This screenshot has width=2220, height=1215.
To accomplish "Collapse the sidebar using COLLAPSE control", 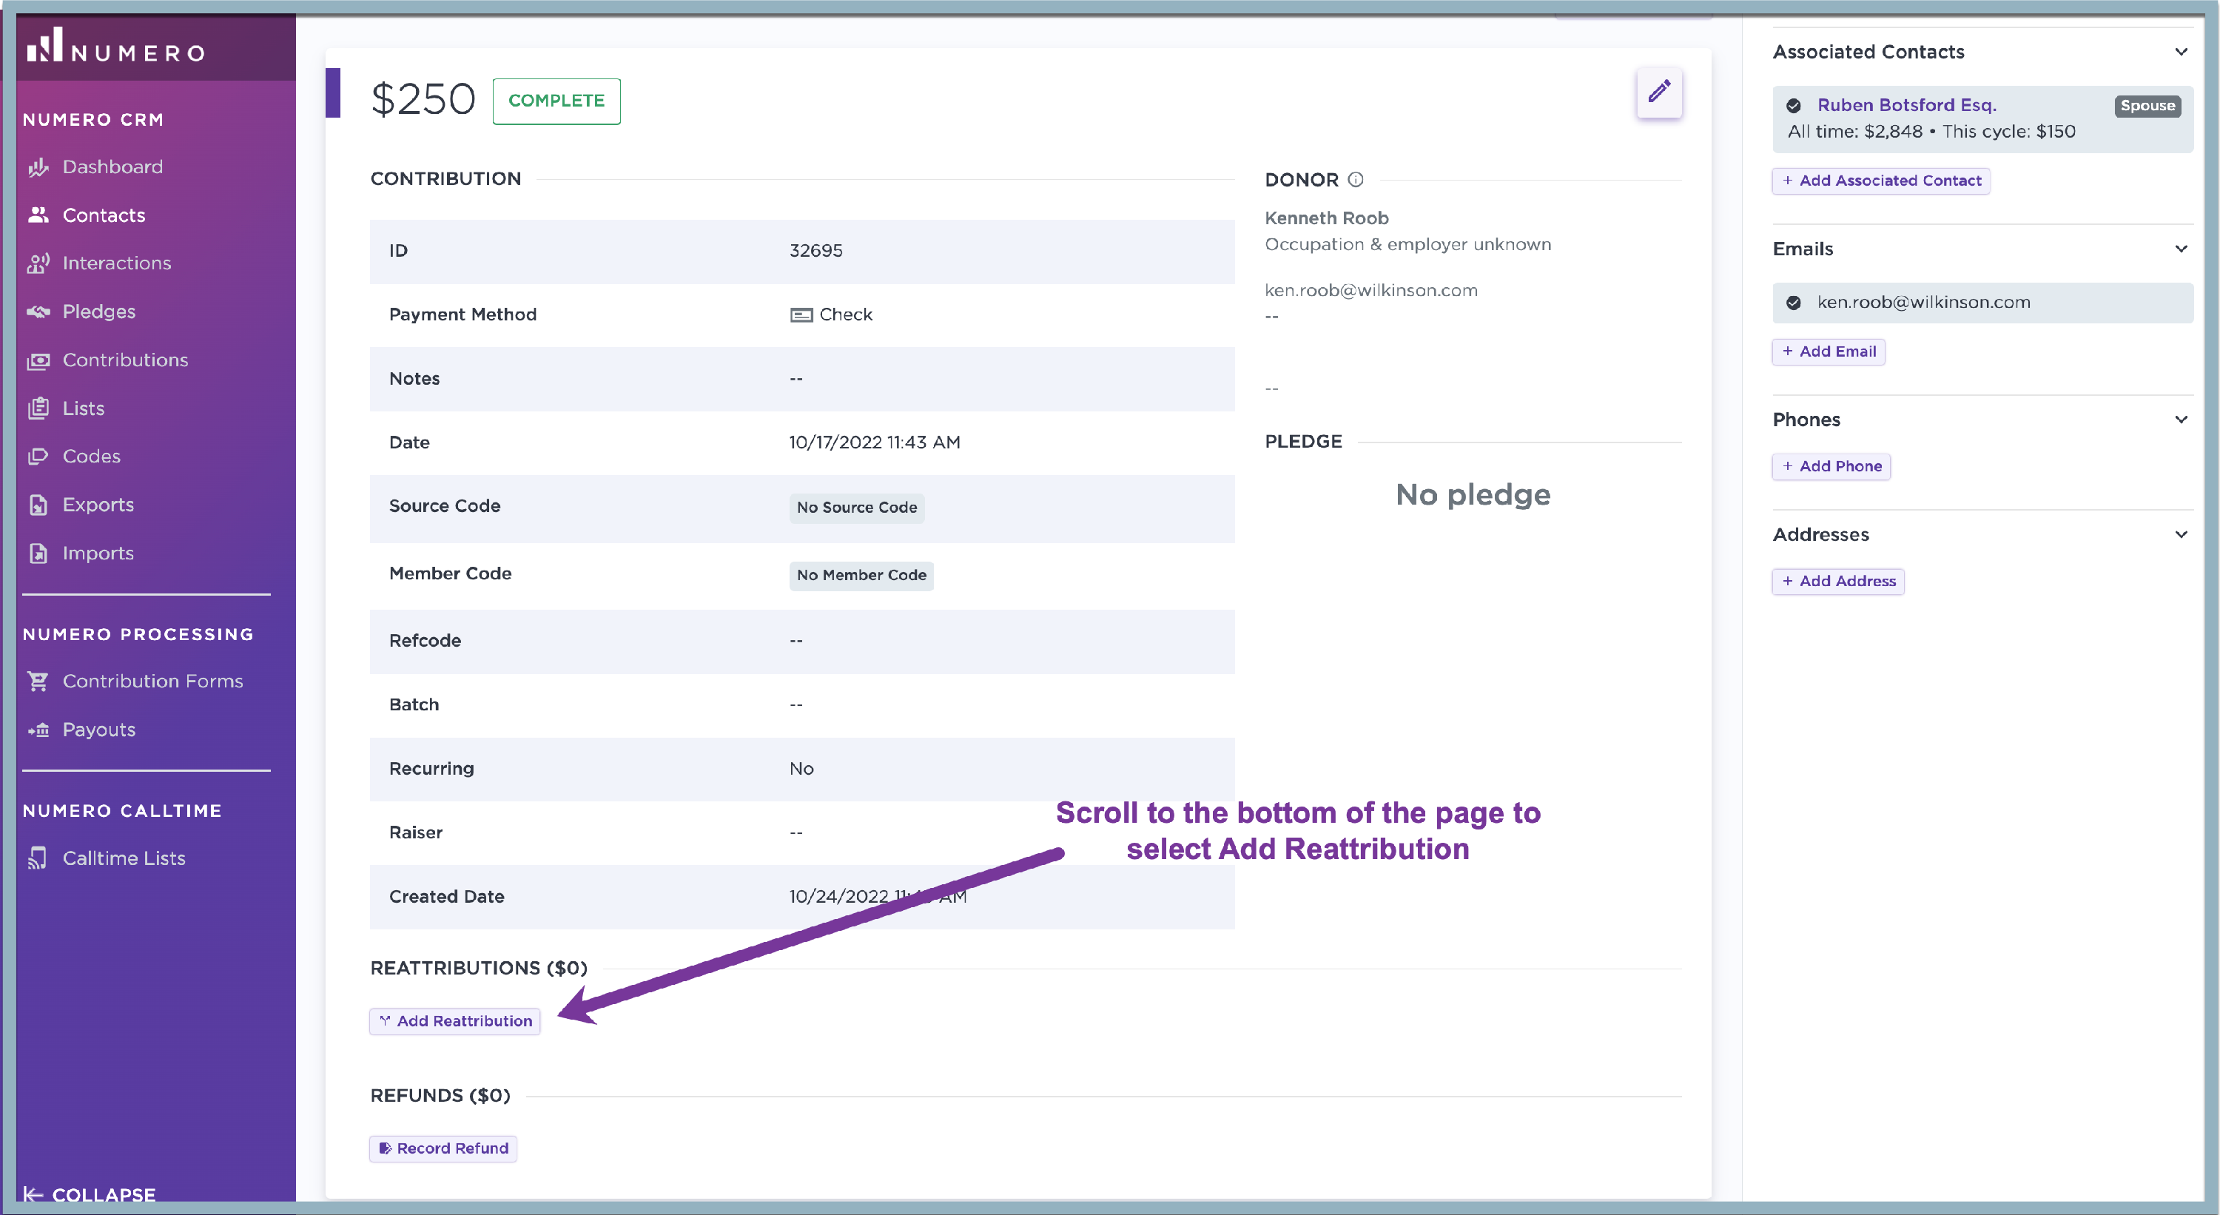I will click(x=90, y=1194).
